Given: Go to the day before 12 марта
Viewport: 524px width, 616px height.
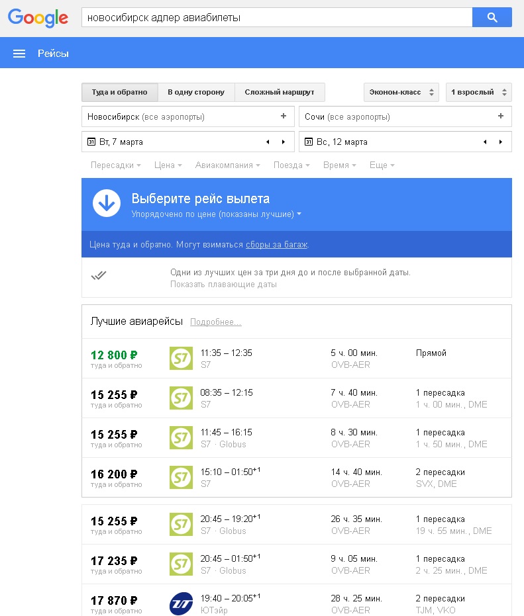Looking at the screenshot, I should (x=485, y=142).
